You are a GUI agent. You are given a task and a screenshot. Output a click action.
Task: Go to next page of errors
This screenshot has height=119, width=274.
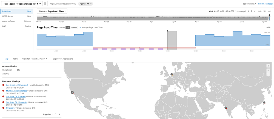pos(59,114)
